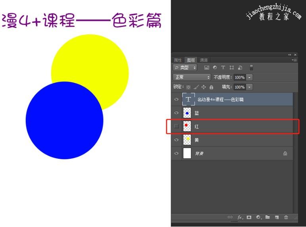The image size is (306, 227).
Task: Create a new layer group folder
Action: (x=268, y=217)
